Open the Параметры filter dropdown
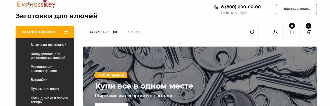Viewport: 330px width, 106px height. coord(103,32)
